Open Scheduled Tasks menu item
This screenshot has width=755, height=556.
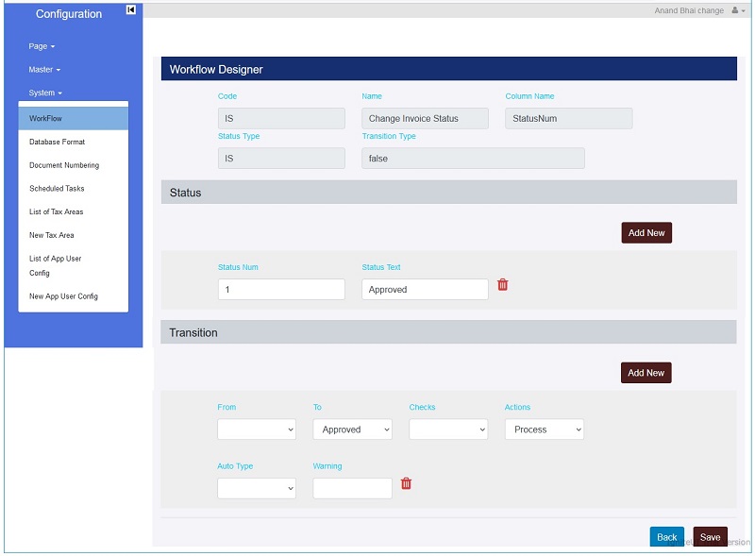pos(57,189)
